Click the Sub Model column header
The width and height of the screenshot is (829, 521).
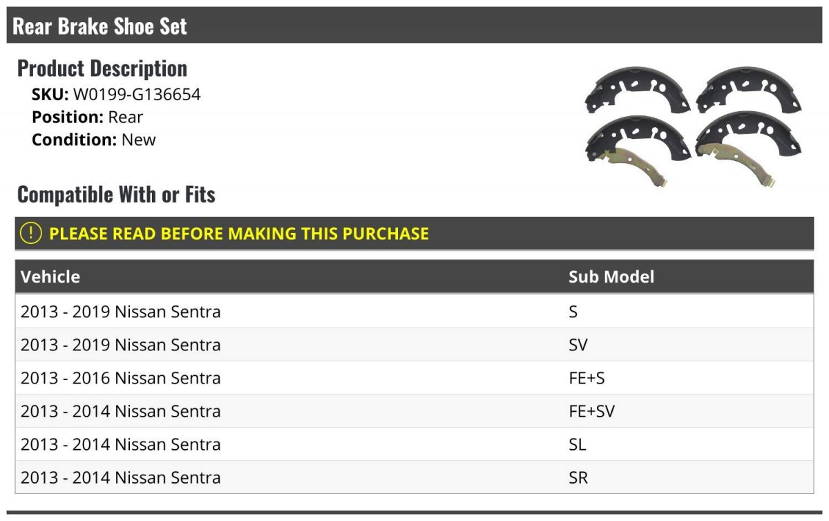[x=611, y=276]
